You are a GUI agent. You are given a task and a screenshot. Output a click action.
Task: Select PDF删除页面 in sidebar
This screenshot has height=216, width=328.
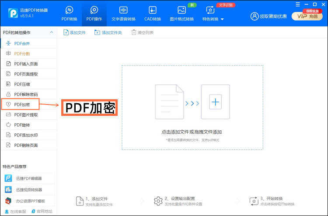[29, 145]
